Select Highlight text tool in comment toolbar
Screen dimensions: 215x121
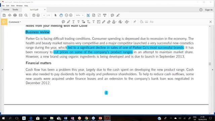coord(69,22)
